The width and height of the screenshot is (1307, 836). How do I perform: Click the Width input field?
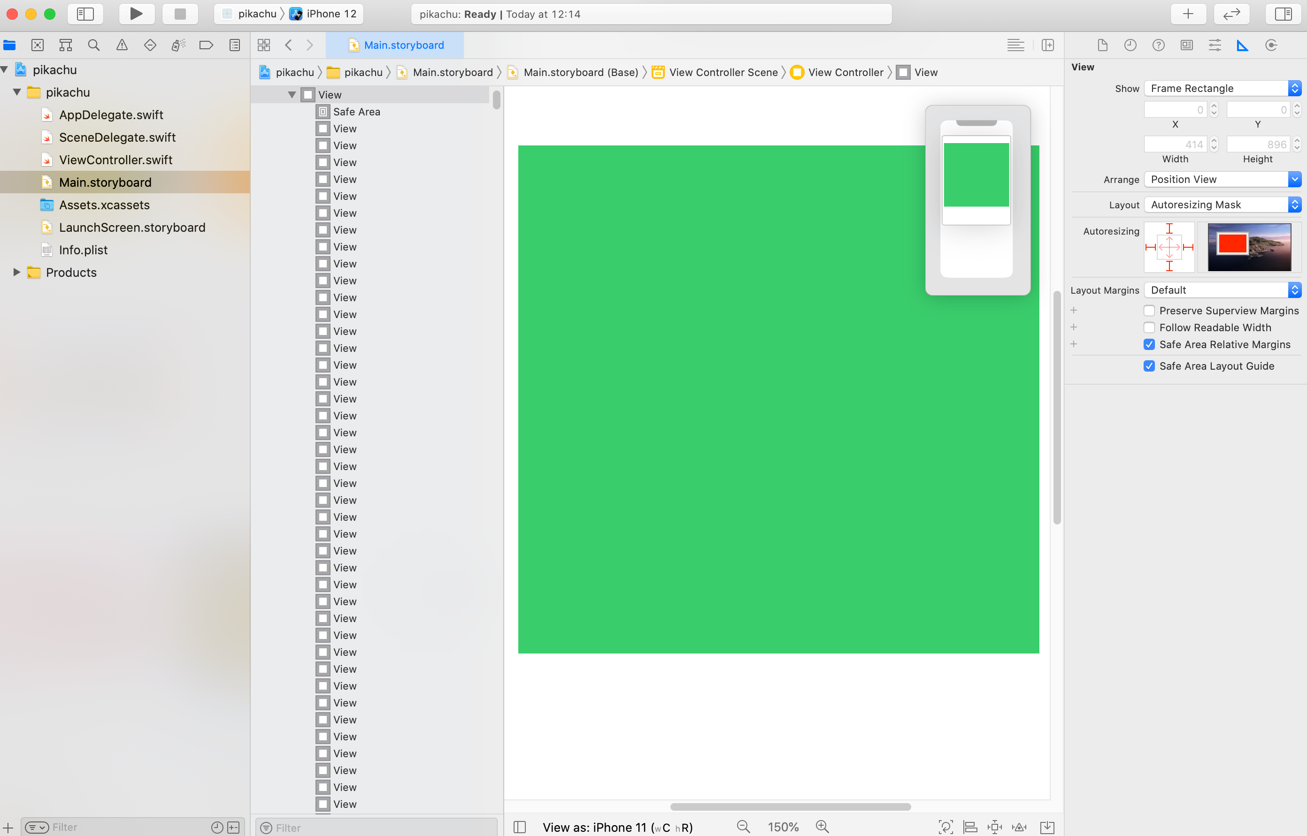click(1175, 144)
